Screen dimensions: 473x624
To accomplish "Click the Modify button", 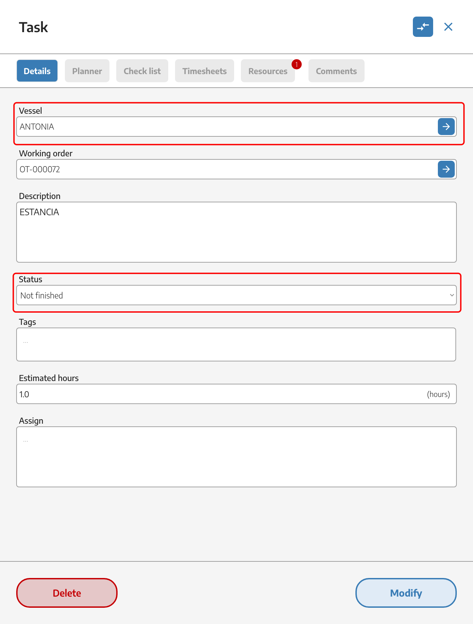I will [x=406, y=593].
